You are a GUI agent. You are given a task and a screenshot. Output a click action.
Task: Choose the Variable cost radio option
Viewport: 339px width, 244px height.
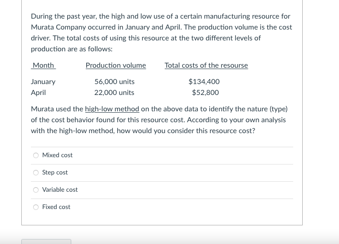[36, 190]
